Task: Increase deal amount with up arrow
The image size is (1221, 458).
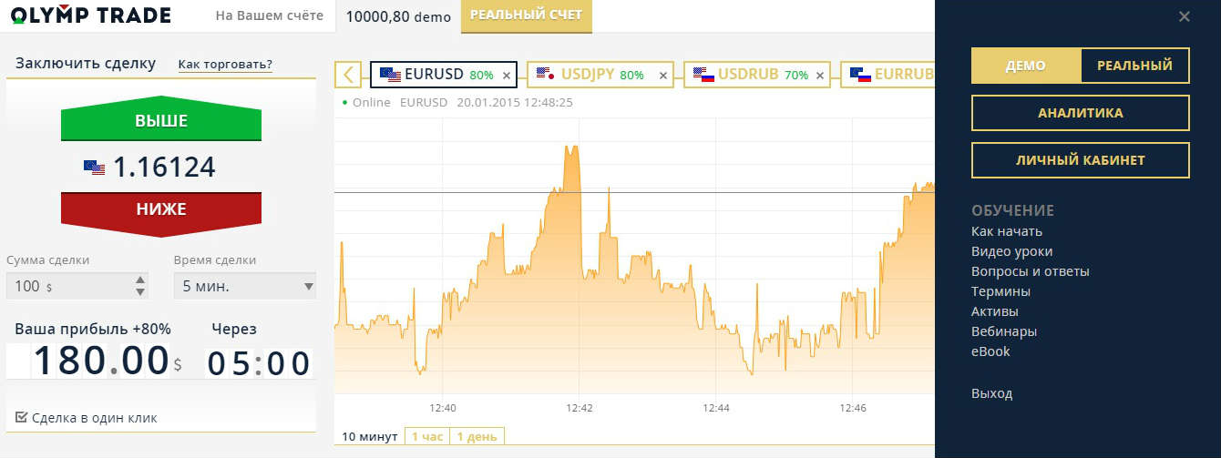Action: (139, 280)
